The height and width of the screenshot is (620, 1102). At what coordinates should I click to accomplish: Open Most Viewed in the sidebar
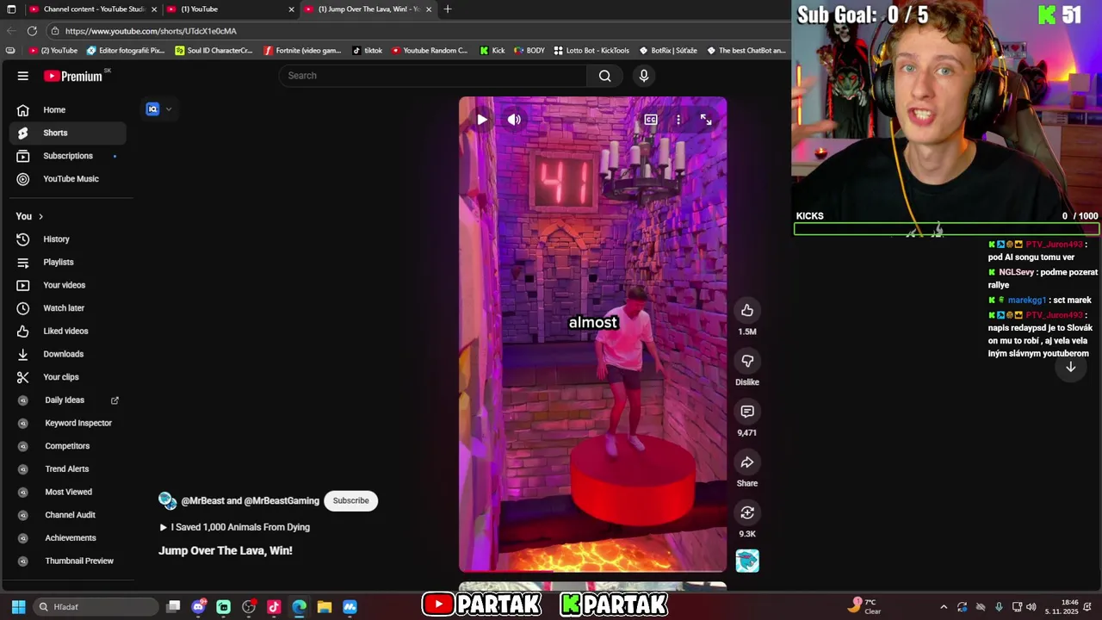pyautogui.click(x=67, y=492)
